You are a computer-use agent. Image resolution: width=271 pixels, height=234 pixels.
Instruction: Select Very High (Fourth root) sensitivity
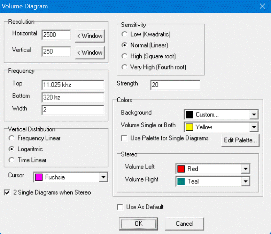pos(124,67)
